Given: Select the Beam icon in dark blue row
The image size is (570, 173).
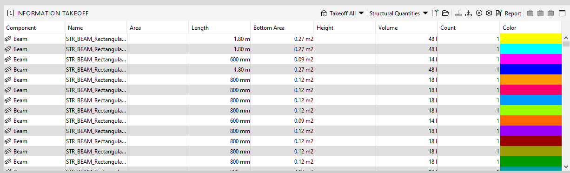Looking at the screenshot, I should (8, 70).
